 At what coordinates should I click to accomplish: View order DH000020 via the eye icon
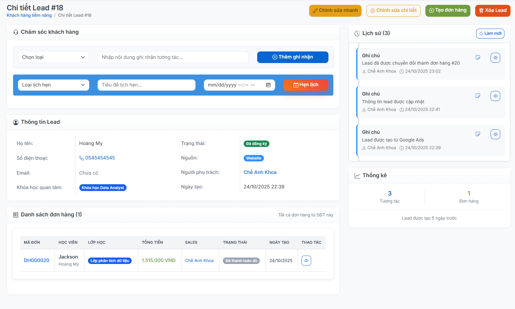306,261
